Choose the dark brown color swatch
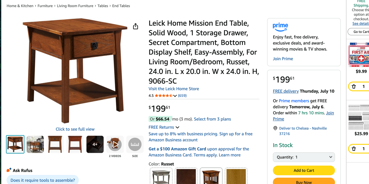369x184 pixels. tap(186, 176)
